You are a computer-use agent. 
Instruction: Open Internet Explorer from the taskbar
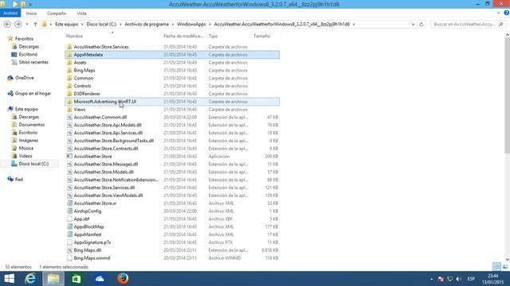(x=30, y=279)
